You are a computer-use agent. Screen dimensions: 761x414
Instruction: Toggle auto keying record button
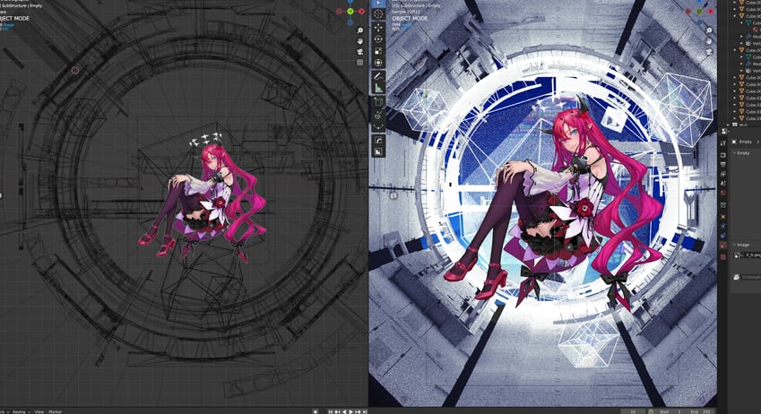point(315,411)
